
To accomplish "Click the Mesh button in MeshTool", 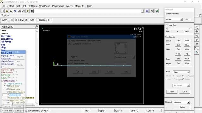I will (x=172, y=92).
